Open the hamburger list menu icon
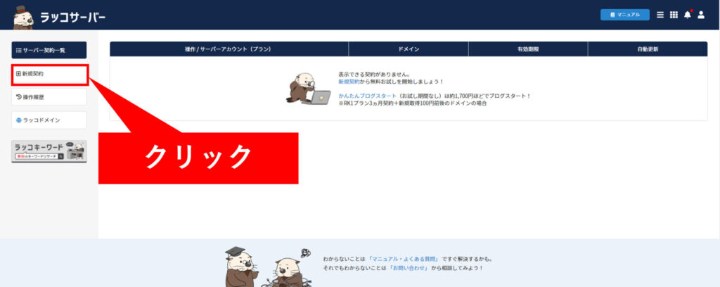The height and width of the screenshot is (287, 720). 660,15
